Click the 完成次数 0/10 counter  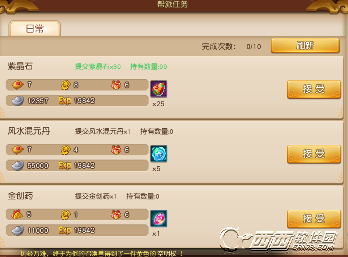pos(231,47)
